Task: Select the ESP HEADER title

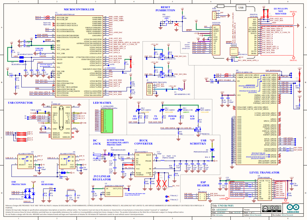Action: 203,184
